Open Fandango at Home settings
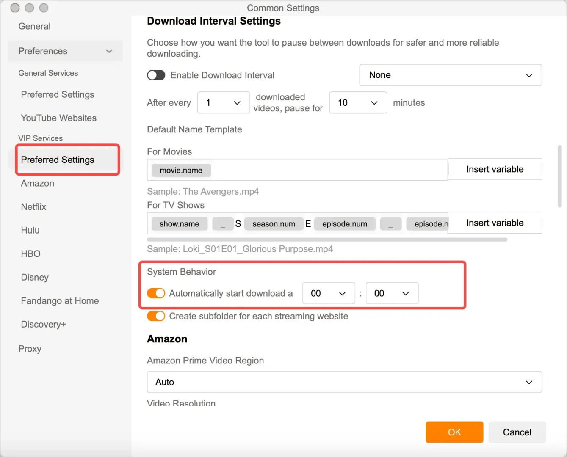 [60, 301]
